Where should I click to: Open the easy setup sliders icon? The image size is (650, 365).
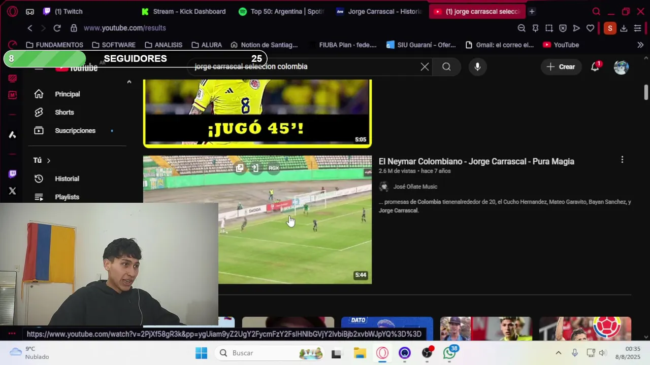click(x=637, y=28)
